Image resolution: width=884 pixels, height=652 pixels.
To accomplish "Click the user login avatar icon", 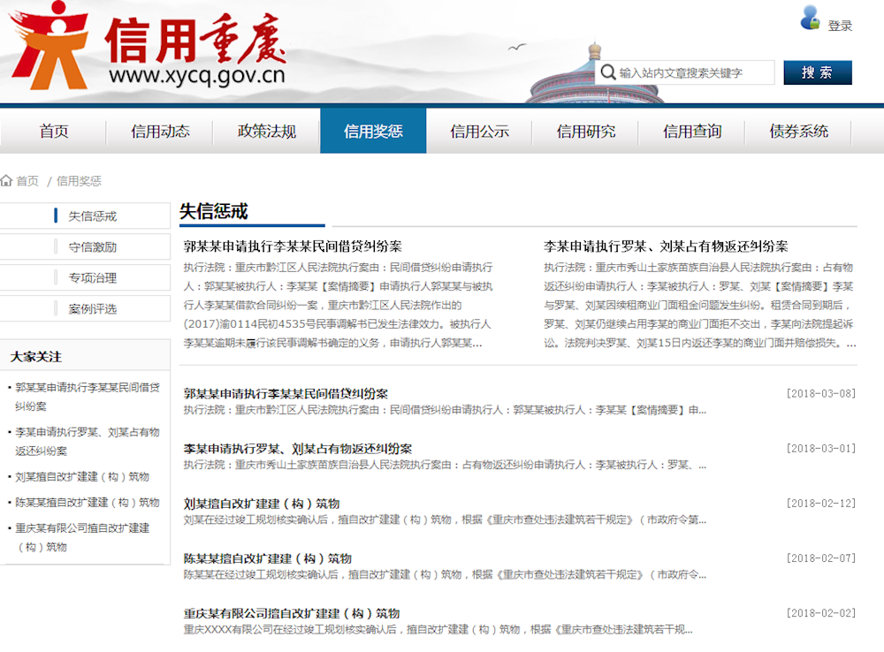I will (x=810, y=18).
